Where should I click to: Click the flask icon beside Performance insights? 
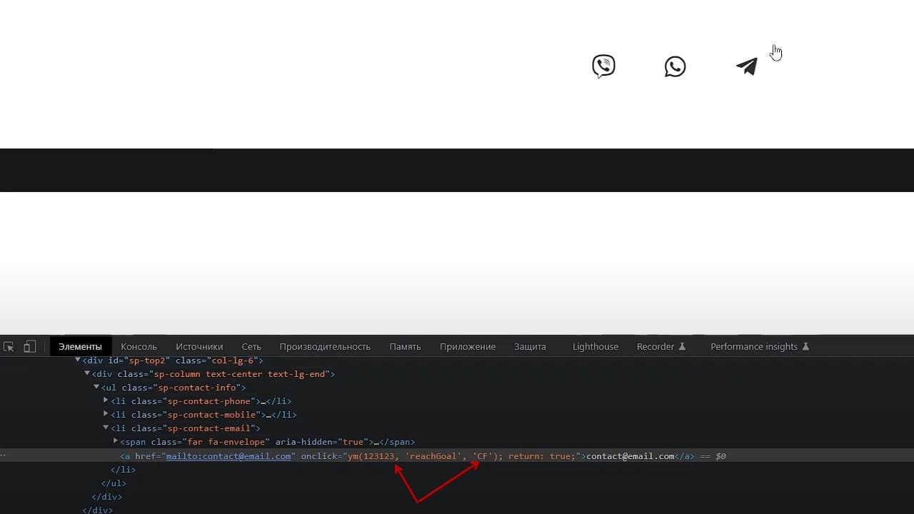point(805,347)
